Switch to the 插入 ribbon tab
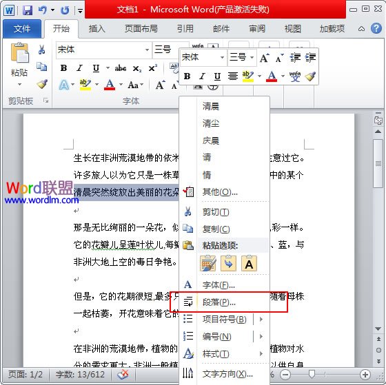The height and width of the screenshot is (385, 386). pos(97,29)
